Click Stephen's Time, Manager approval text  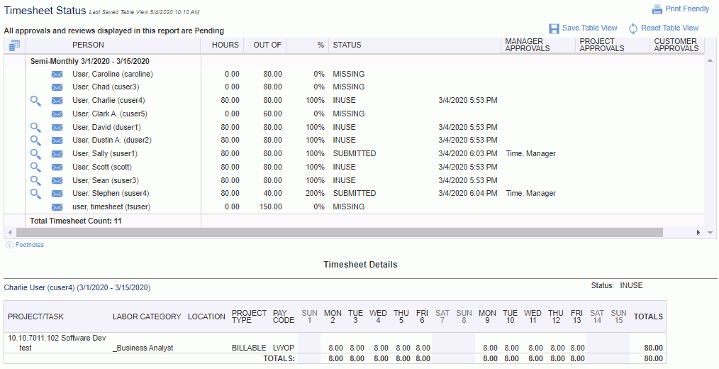(x=530, y=194)
